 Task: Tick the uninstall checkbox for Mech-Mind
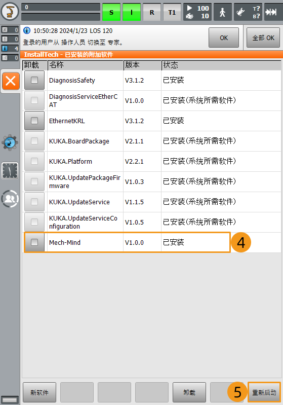tap(34, 242)
